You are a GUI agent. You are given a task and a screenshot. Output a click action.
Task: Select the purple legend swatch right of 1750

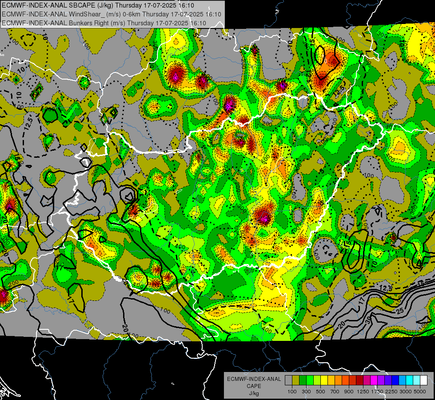(x=381, y=380)
